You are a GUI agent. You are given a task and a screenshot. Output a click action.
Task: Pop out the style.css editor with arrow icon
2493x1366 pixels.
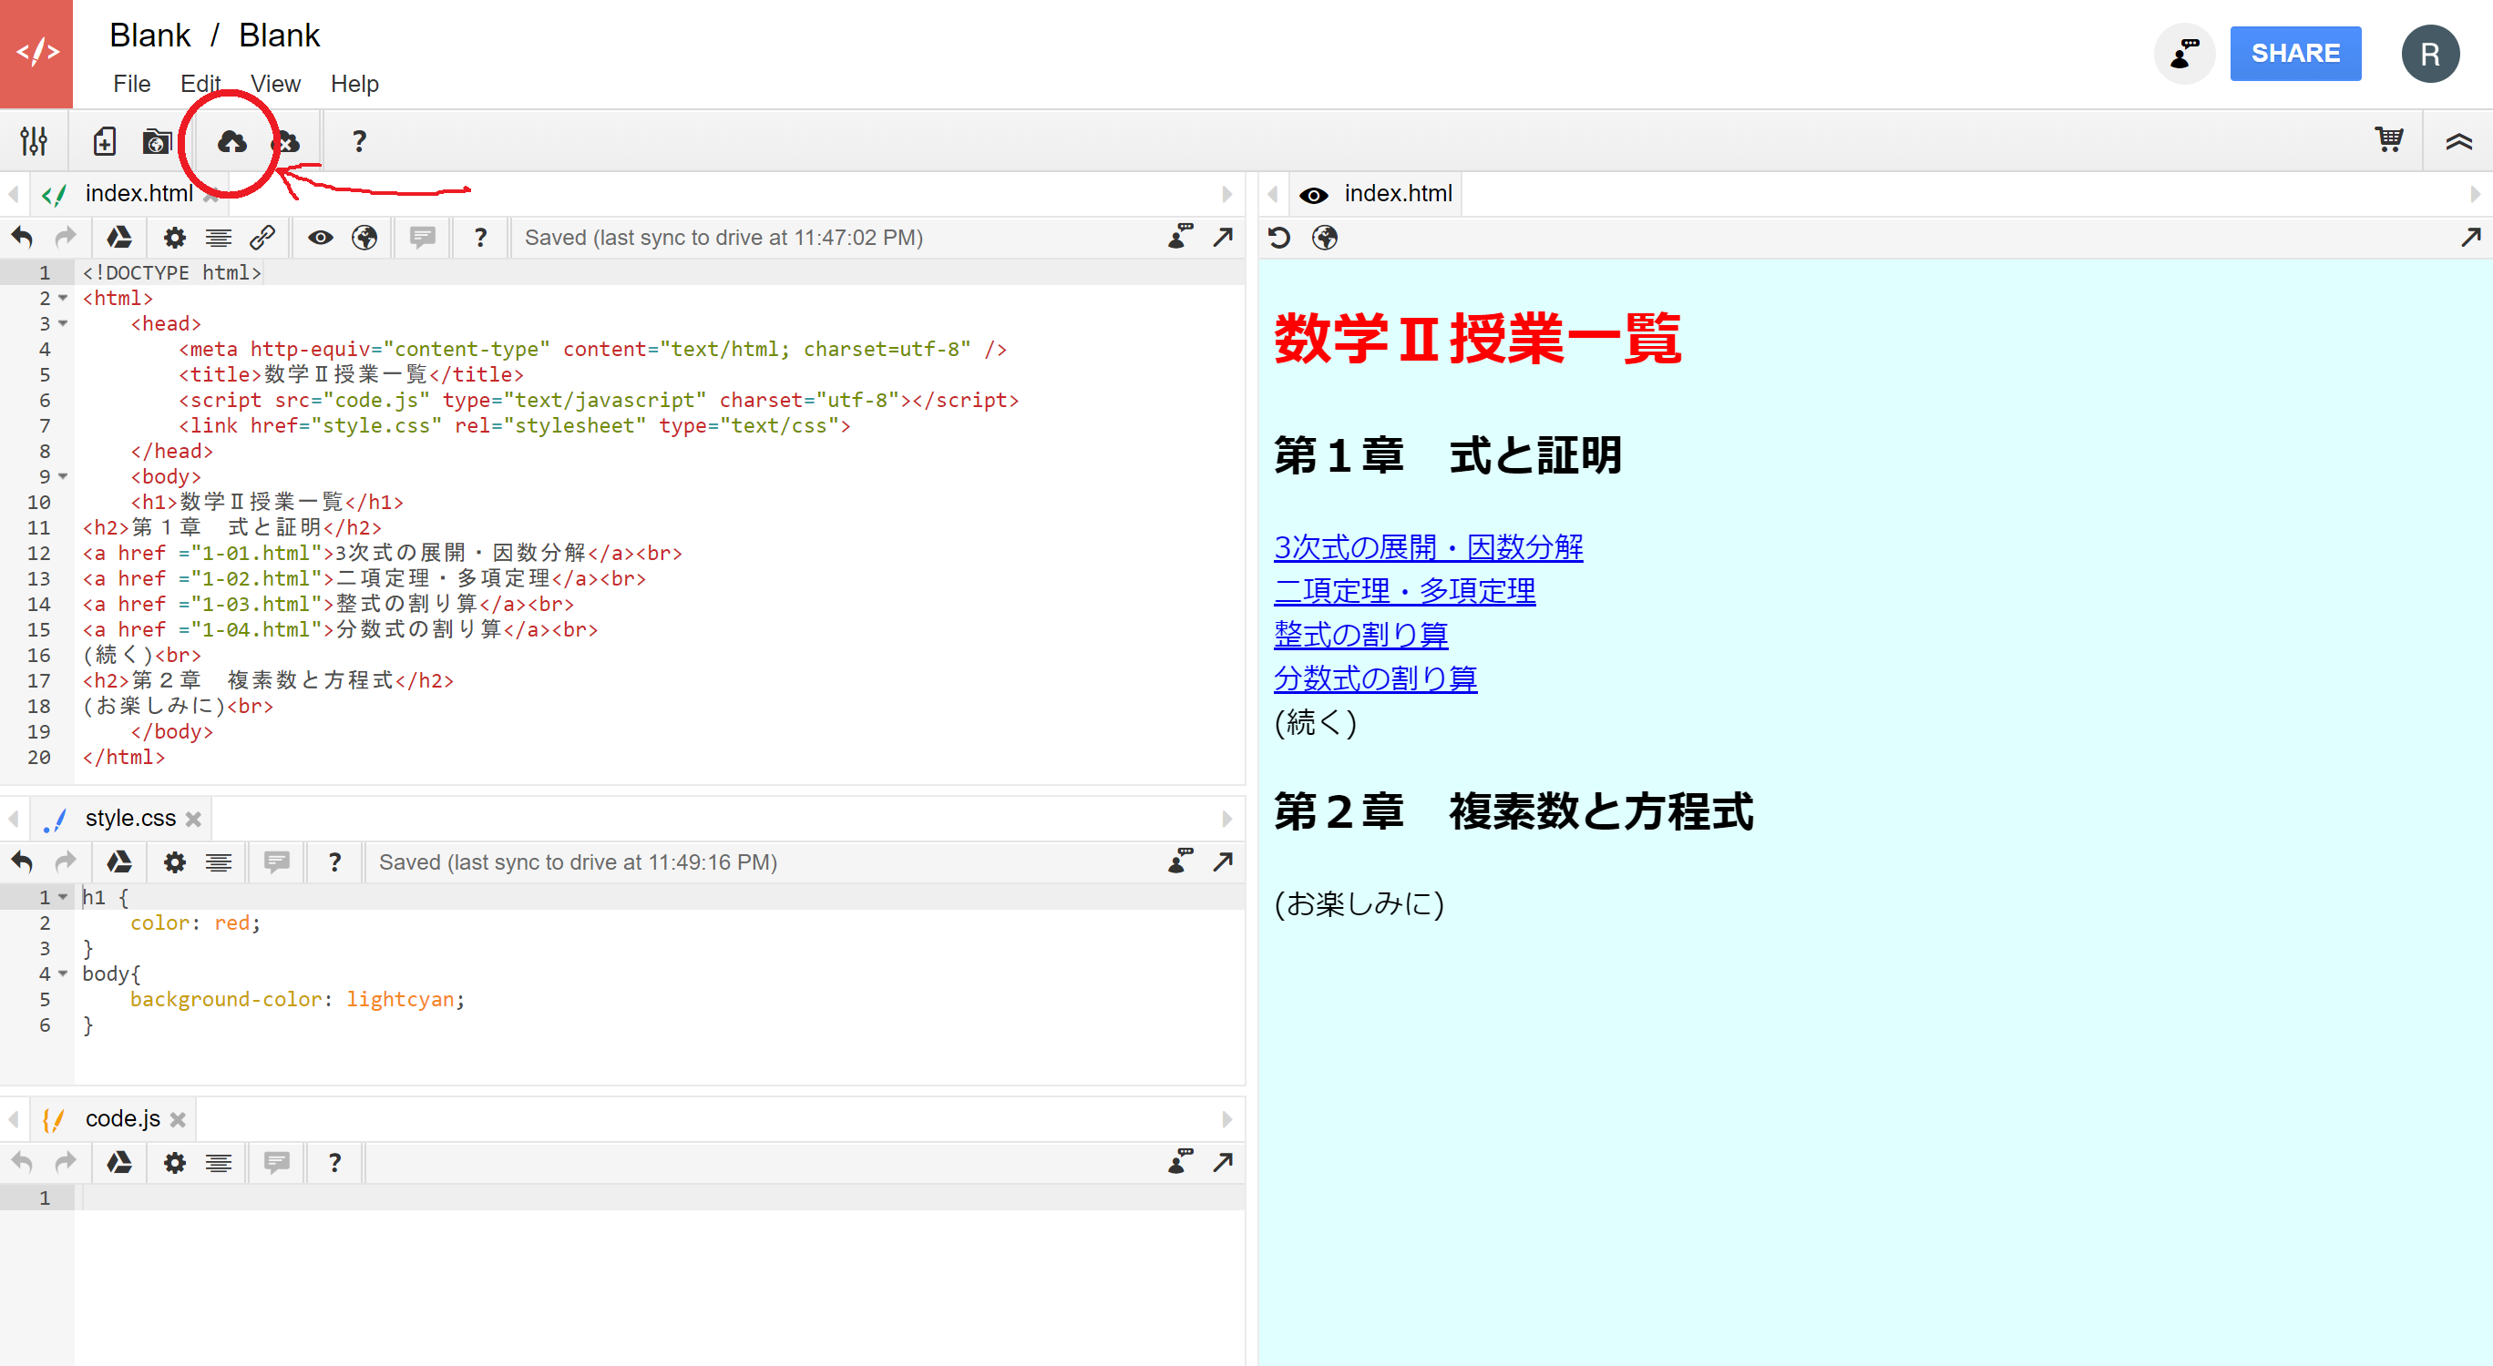(1224, 861)
